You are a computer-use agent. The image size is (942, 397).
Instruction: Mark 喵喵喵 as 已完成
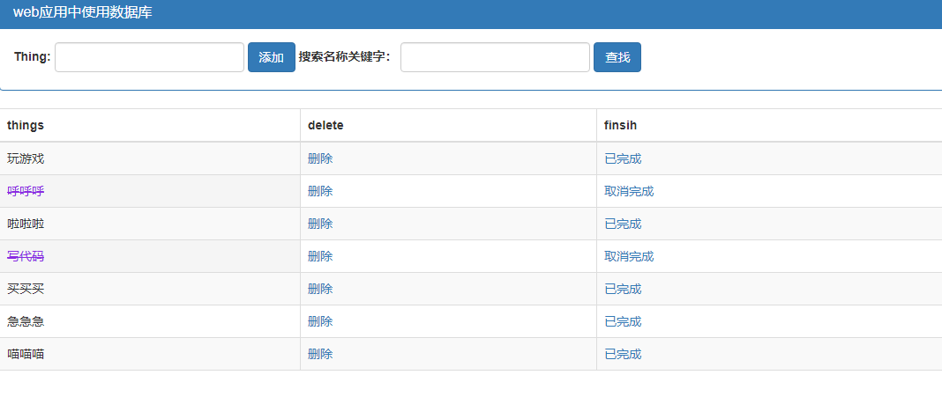click(x=623, y=354)
